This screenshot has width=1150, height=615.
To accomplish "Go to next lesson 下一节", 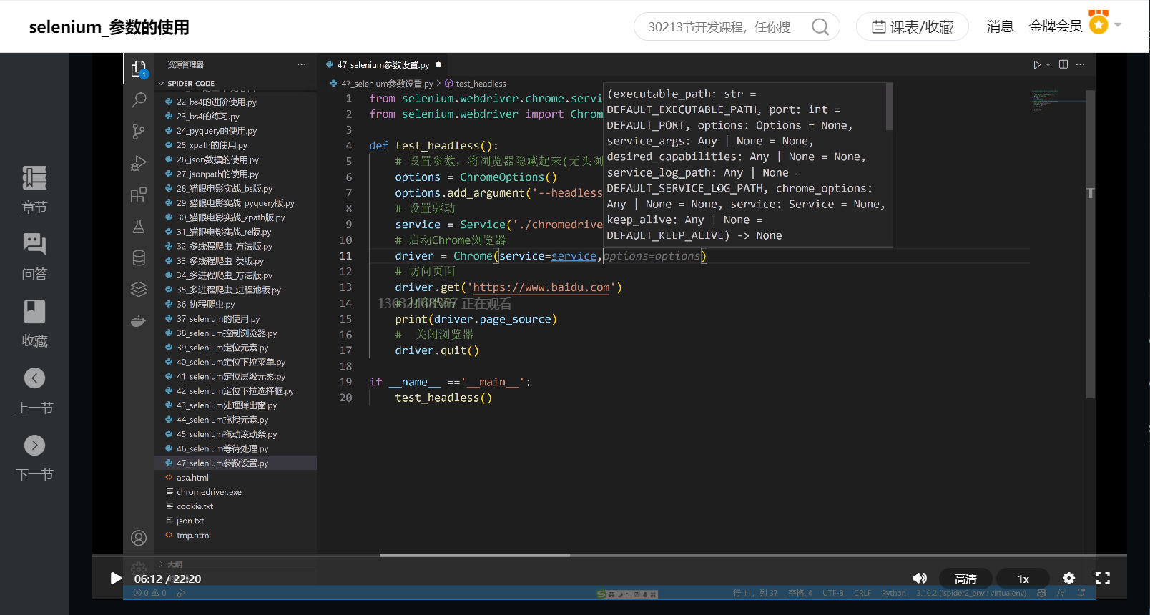I will tap(34, 458).
